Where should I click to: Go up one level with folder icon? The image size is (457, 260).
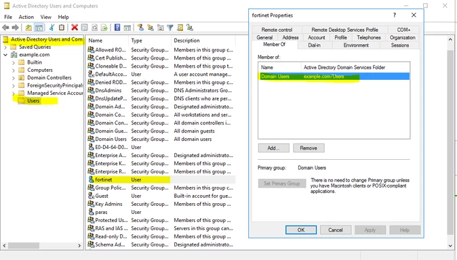28,28
